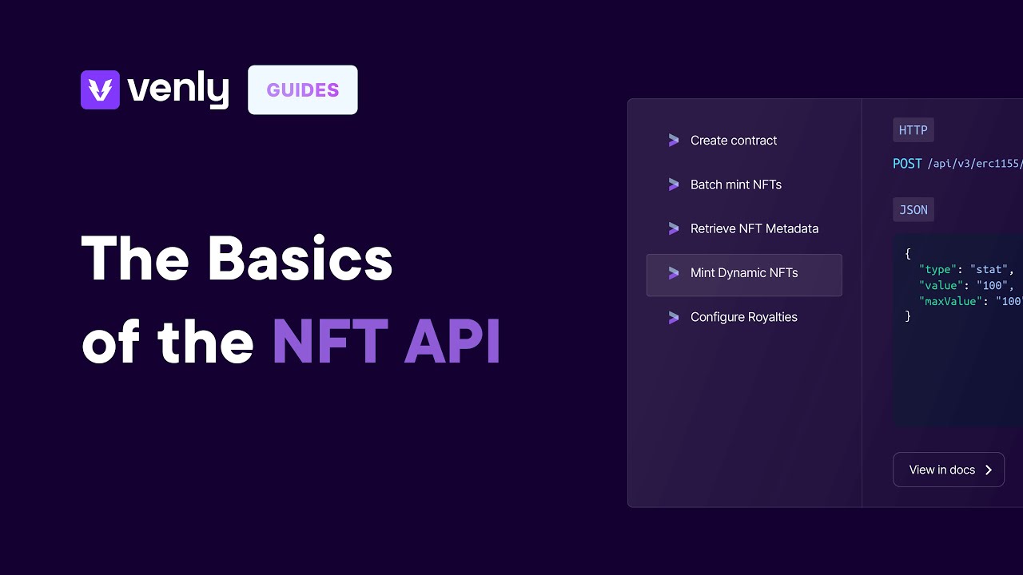Click the Venly logo icon
The height and width of the screenshot is (575, 1023).
[x=100, y=89]
